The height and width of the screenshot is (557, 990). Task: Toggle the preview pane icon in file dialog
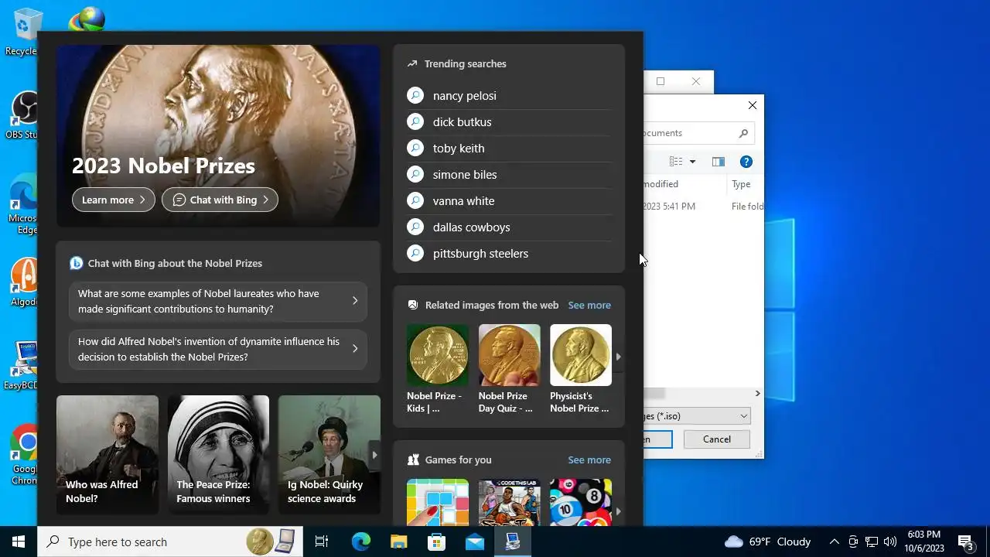719,162
